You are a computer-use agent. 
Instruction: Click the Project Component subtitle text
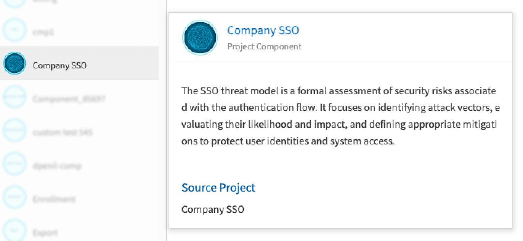[x=264, y=46]
